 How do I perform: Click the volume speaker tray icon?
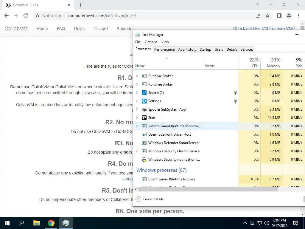[x=267, y=223]
